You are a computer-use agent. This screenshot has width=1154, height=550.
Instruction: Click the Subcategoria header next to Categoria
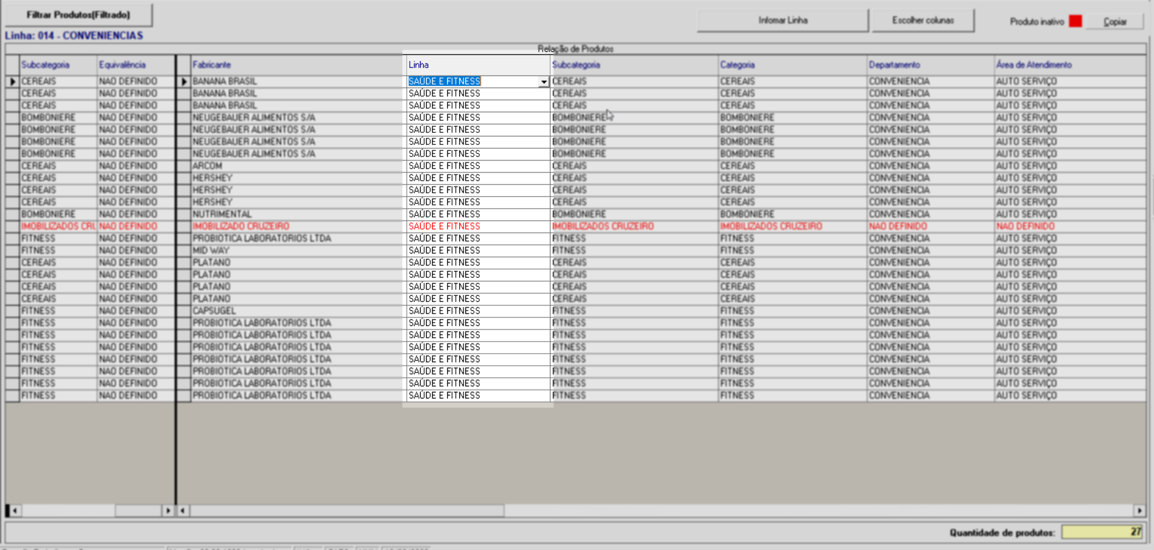[634, 65]
